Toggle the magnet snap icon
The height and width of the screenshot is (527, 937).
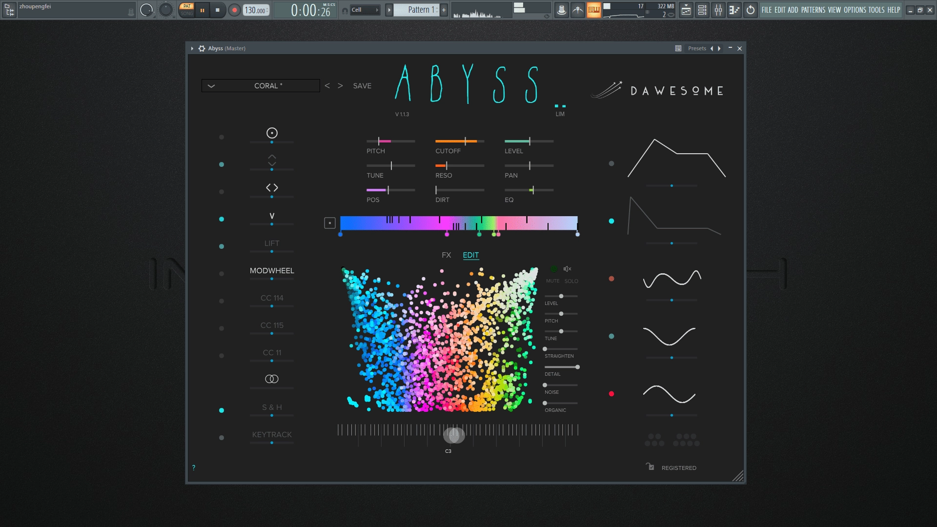pos(345,10)
